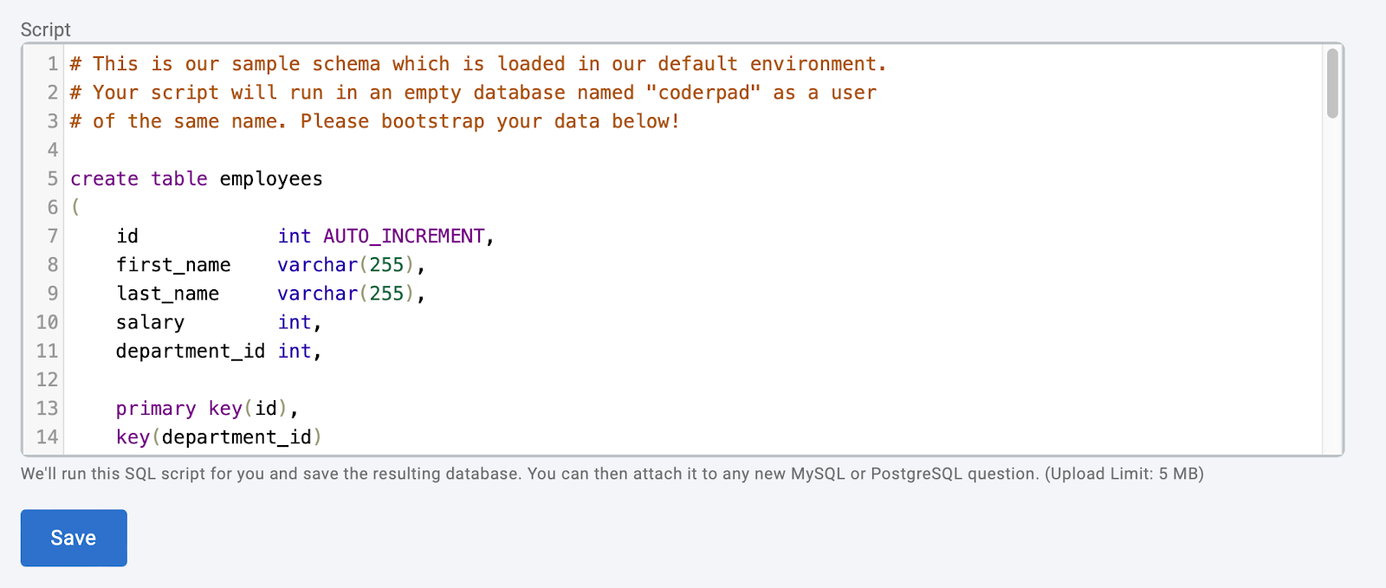1386x588 pixels.
Task: Click the first comment line of the script
Action: 477,64
